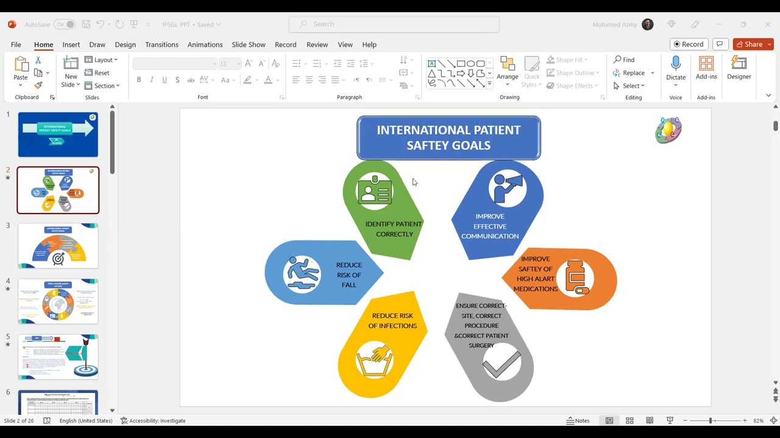
Task: Toggle Italic formatting
Action: 152,80
